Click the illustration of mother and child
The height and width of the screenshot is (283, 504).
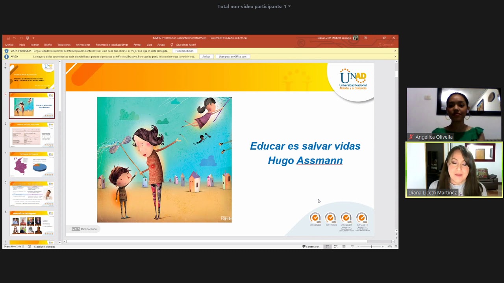164,160
